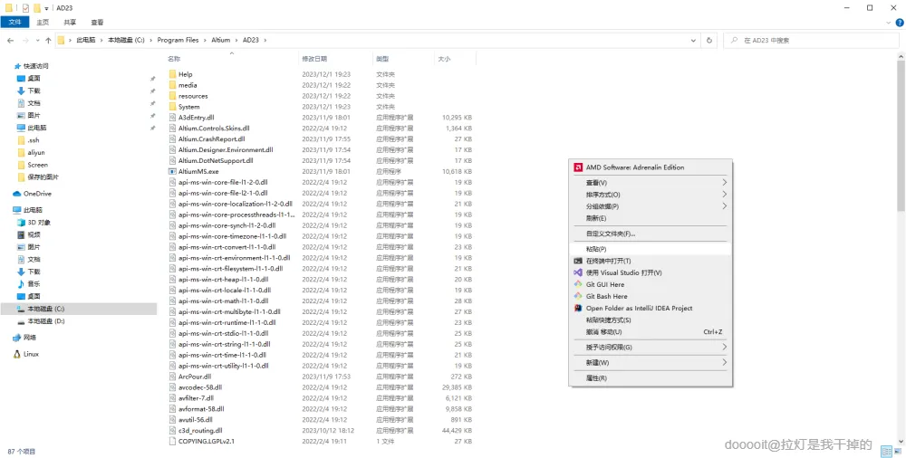This screenshot has width=906, height=458.
Task: Select the Linux entry in sidebar
Action: click(26, 354)
